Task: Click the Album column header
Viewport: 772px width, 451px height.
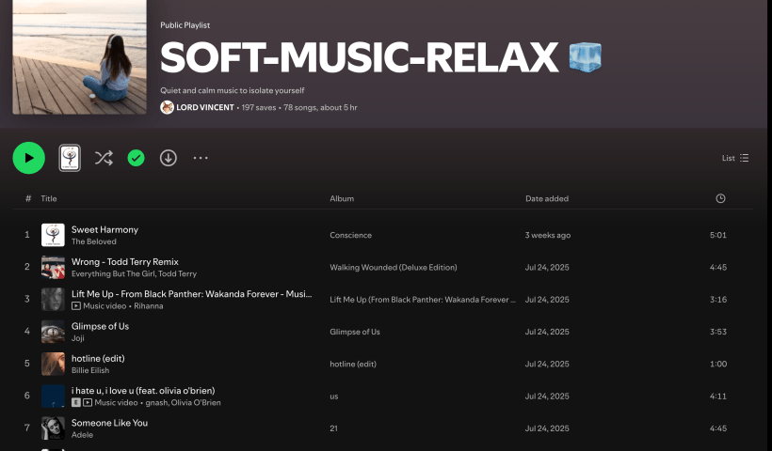Action: coord(342,198)
